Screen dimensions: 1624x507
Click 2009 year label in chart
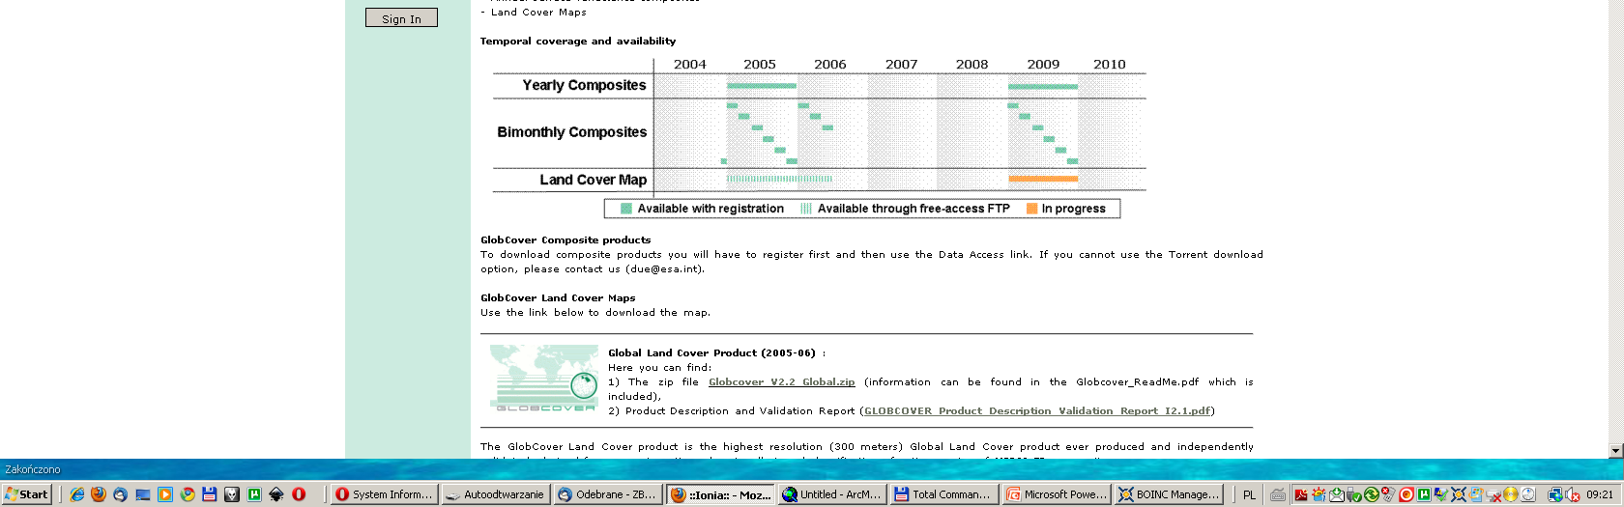(1043, 64)
